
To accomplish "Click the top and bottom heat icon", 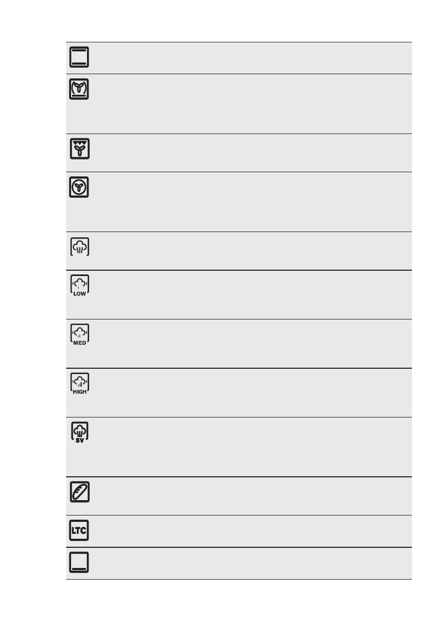I will coord(78,57).
